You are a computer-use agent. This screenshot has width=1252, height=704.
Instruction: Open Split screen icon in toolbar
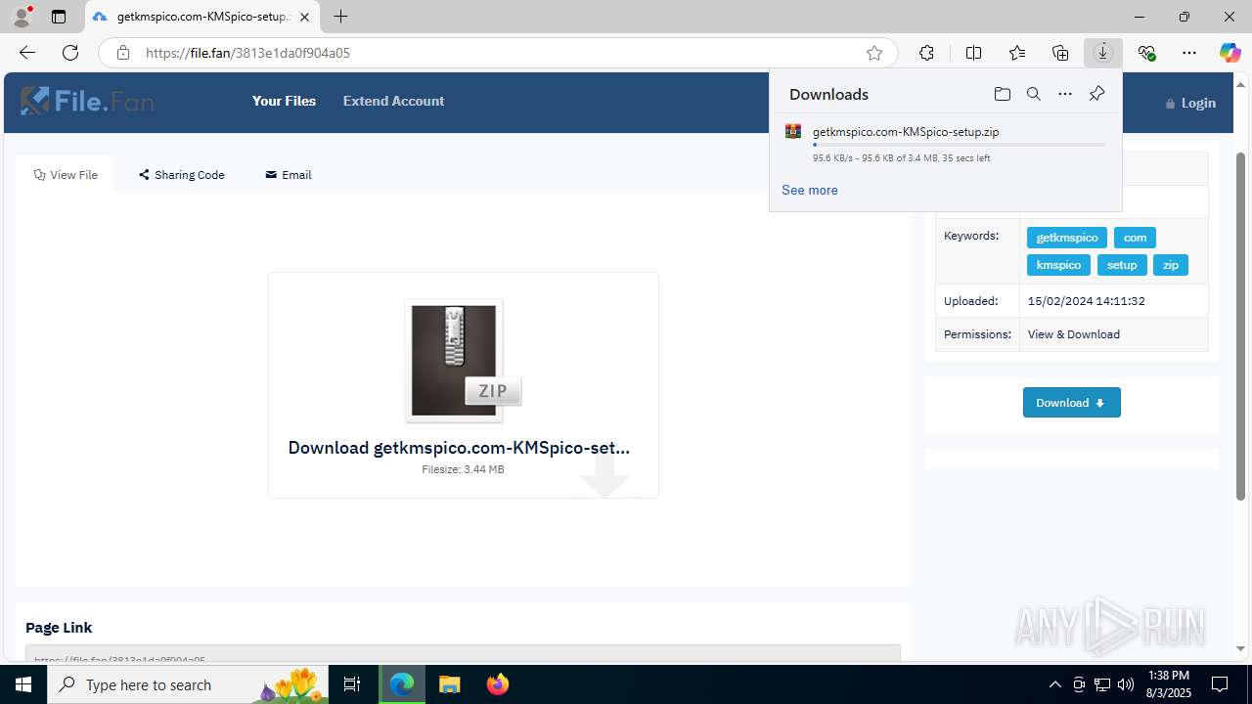point(973,53)
